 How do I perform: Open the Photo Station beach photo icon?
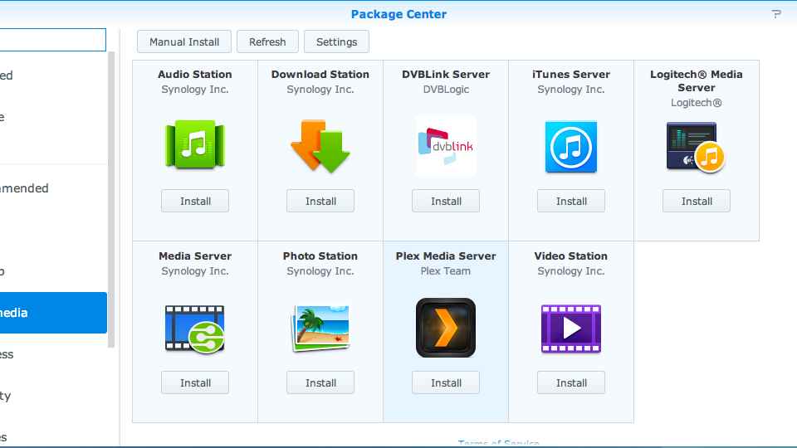[320, 329]
